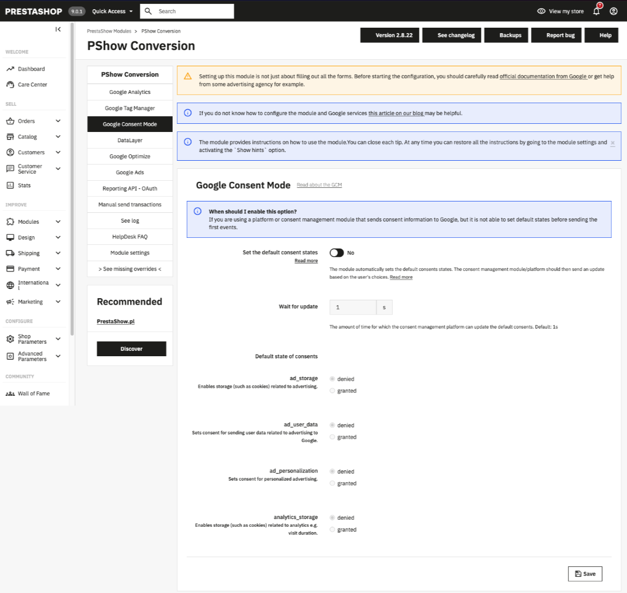
Task: Open the notifications bell
Action: (597, 11)
